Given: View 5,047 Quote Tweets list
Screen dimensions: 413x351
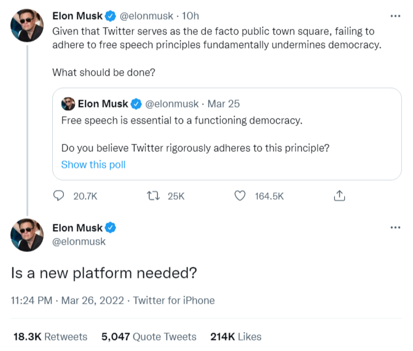Looking at the screenshot, I should point(149,336).
